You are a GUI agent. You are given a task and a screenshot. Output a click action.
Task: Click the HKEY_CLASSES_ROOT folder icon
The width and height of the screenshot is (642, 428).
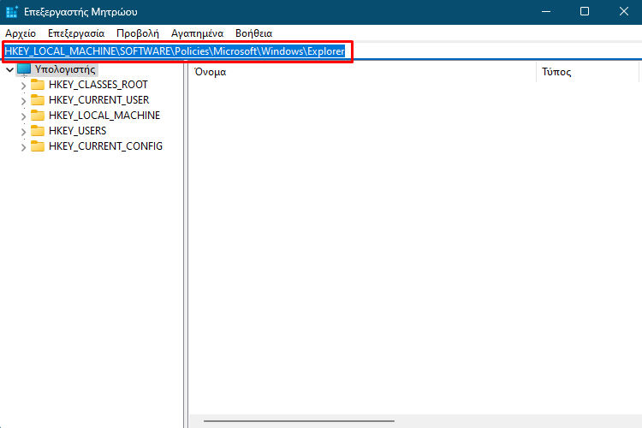(38, 85)
